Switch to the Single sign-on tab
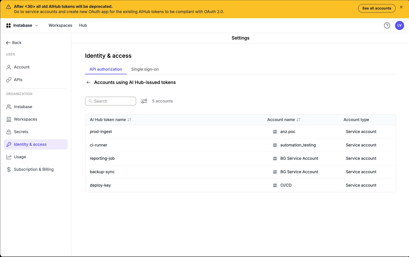 click(145, 69)
